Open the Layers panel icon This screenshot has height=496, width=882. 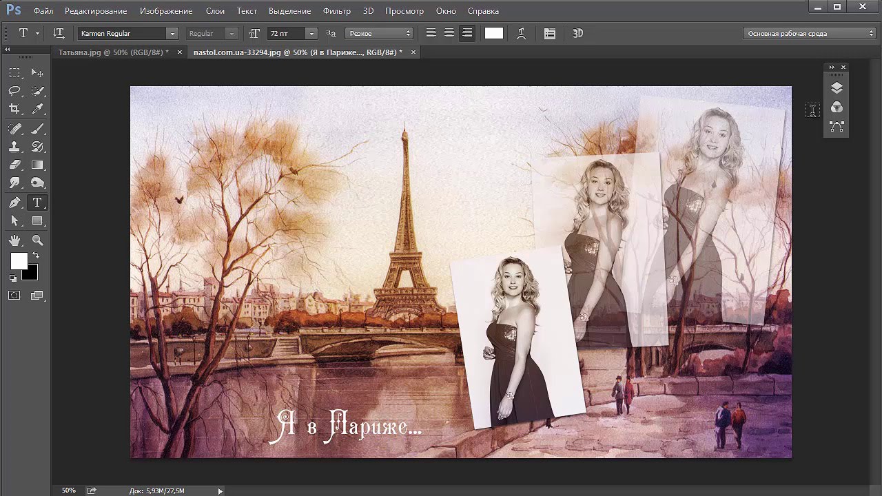(x=837, y=88)
